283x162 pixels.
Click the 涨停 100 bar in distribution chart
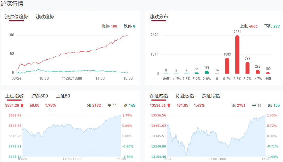pos(268,73)
